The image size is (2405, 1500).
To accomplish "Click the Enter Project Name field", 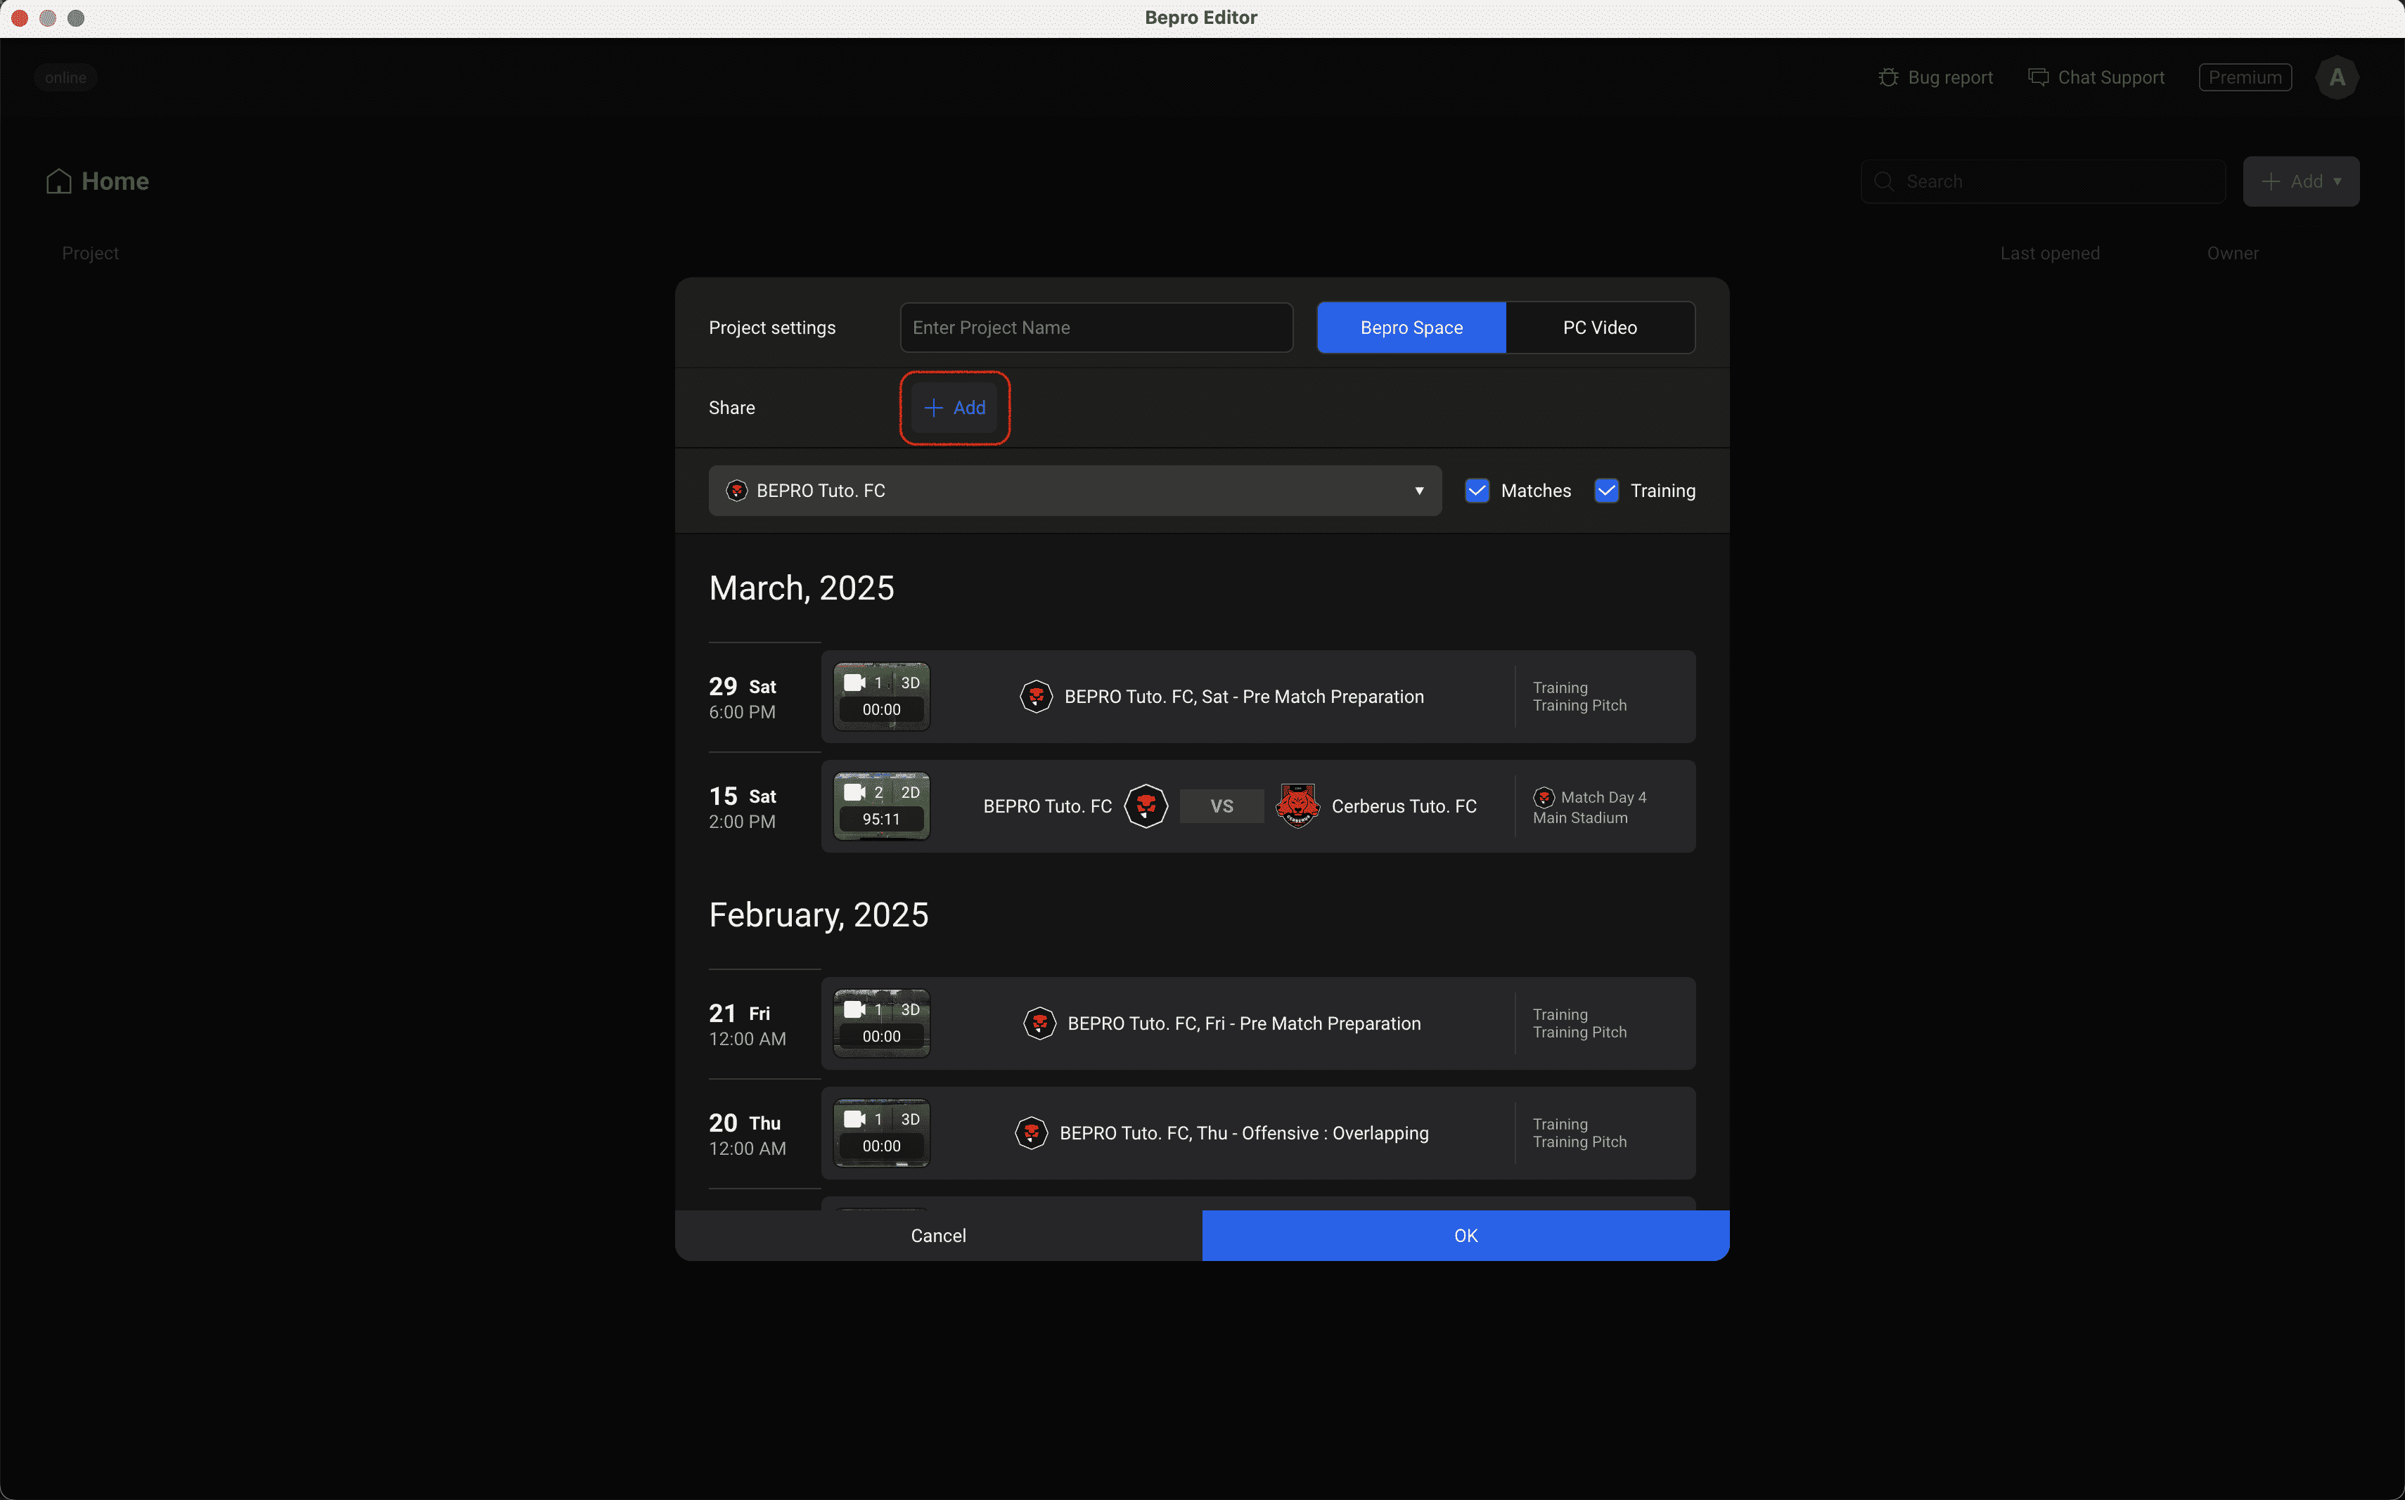I will 1096,328.
